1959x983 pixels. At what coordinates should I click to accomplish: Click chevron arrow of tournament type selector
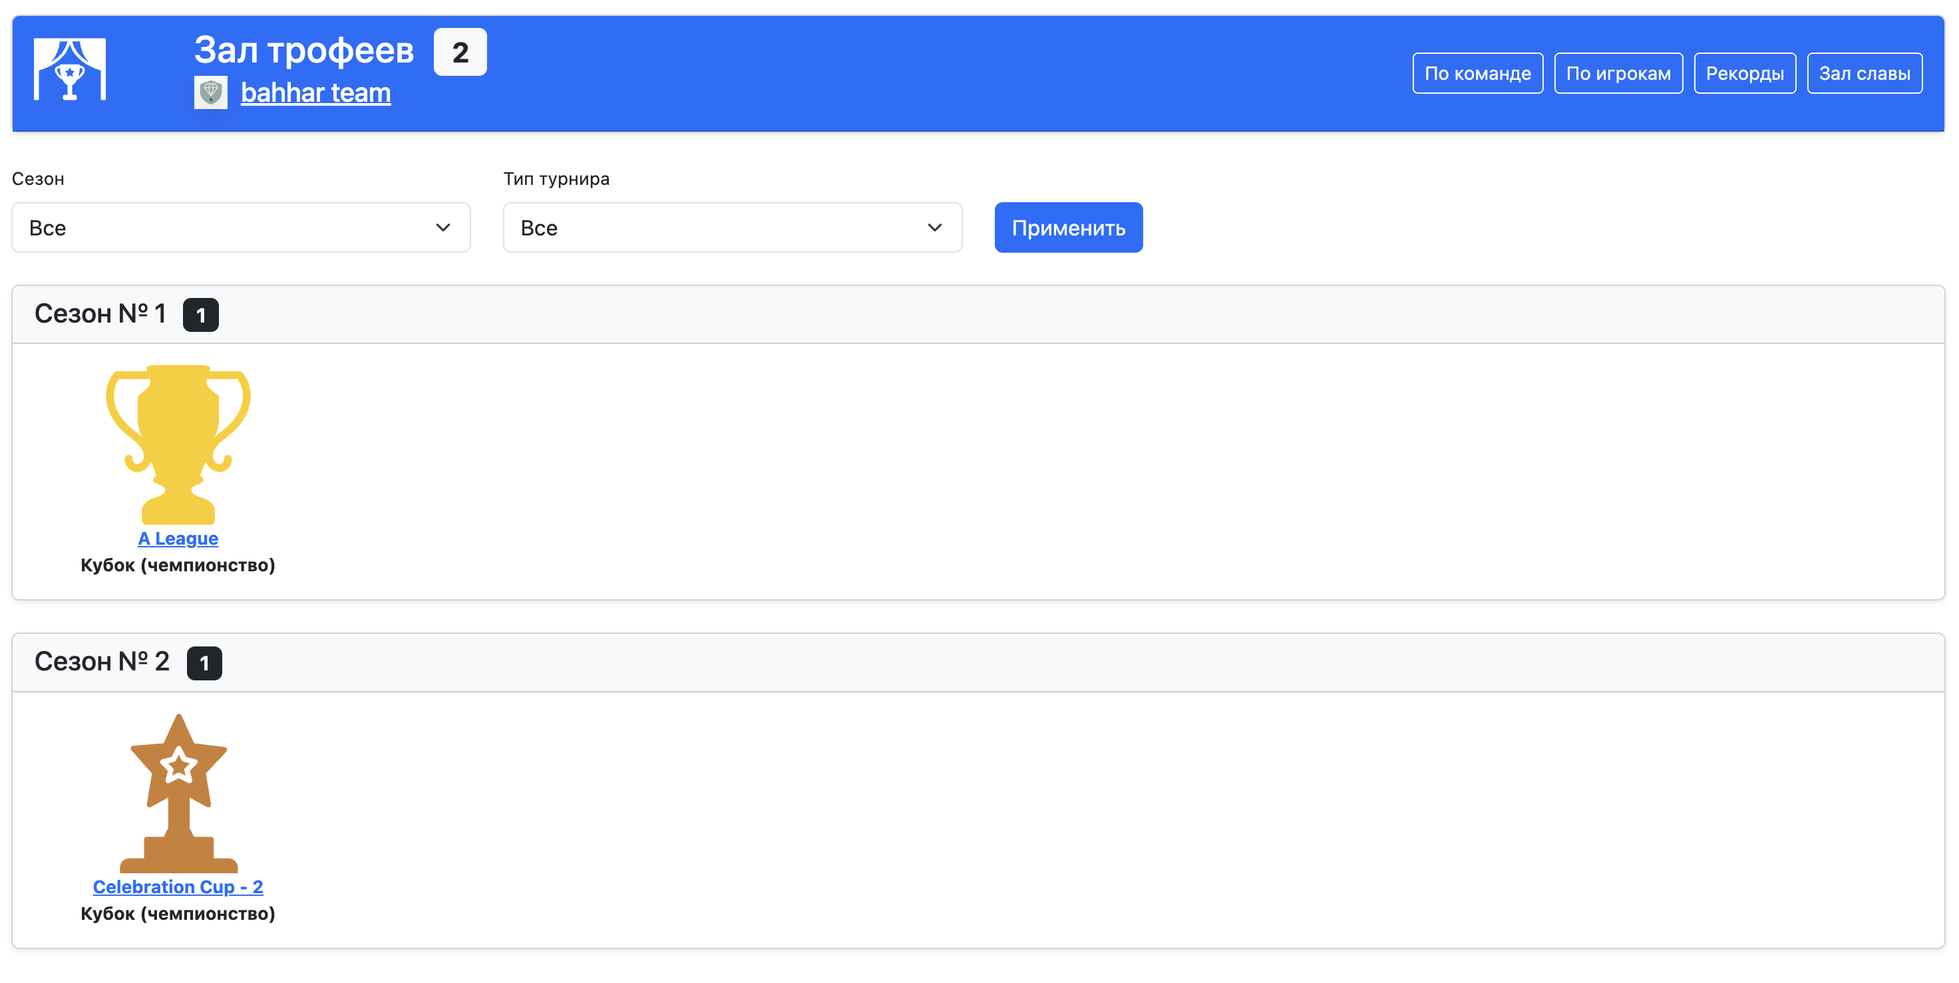pos(934,227)
